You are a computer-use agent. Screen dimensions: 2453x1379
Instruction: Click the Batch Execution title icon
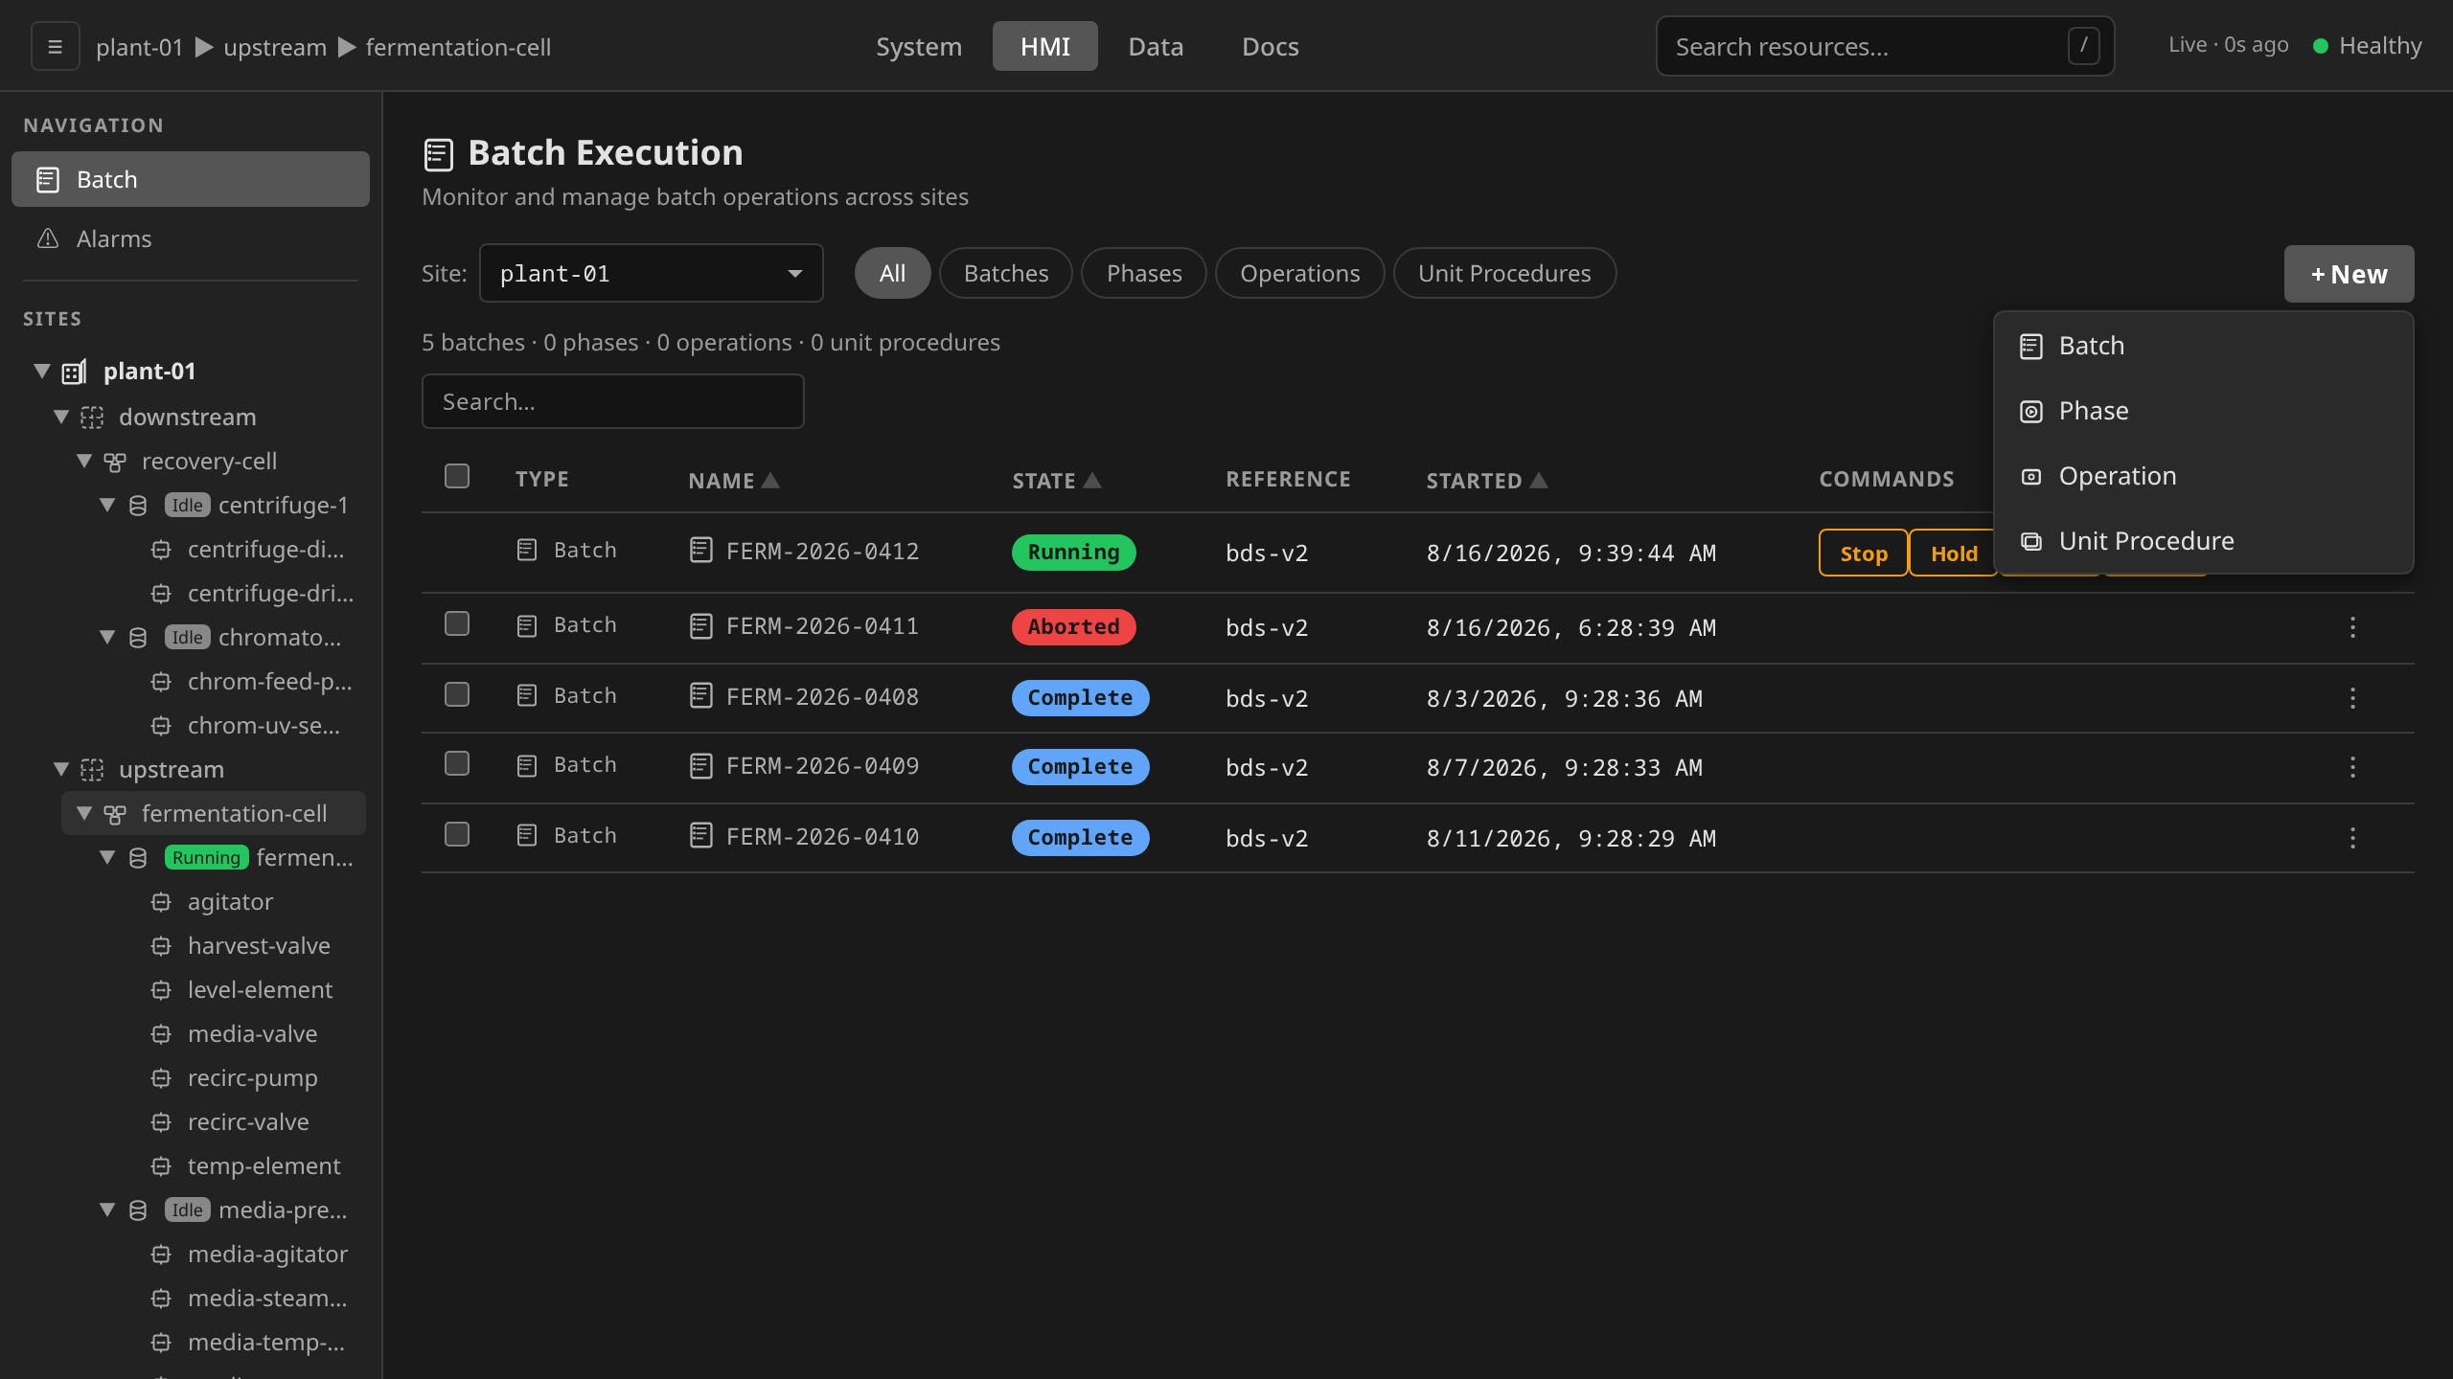438,154
